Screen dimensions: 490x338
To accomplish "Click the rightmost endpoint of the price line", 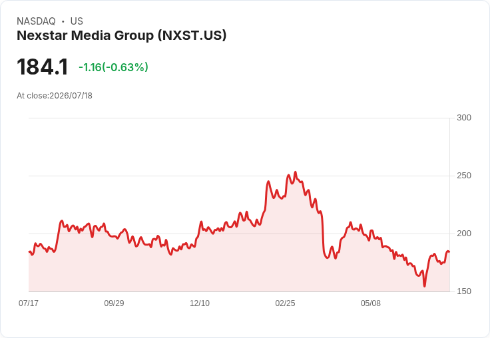I will [x=449, y=252].
